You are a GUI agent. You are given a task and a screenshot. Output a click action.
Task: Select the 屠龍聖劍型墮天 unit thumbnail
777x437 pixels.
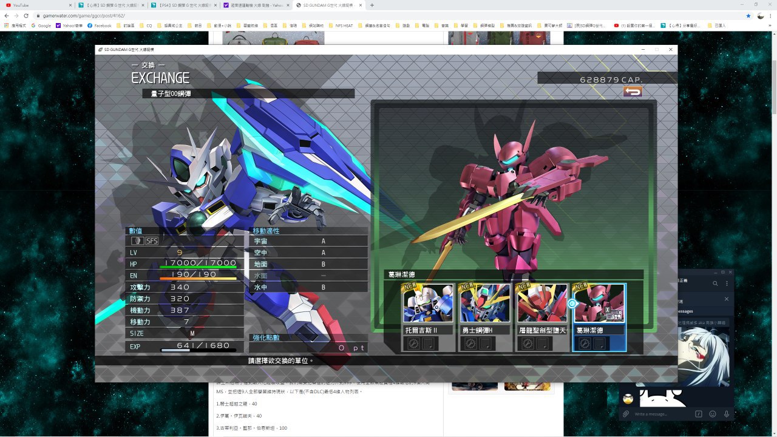[542, 303]
